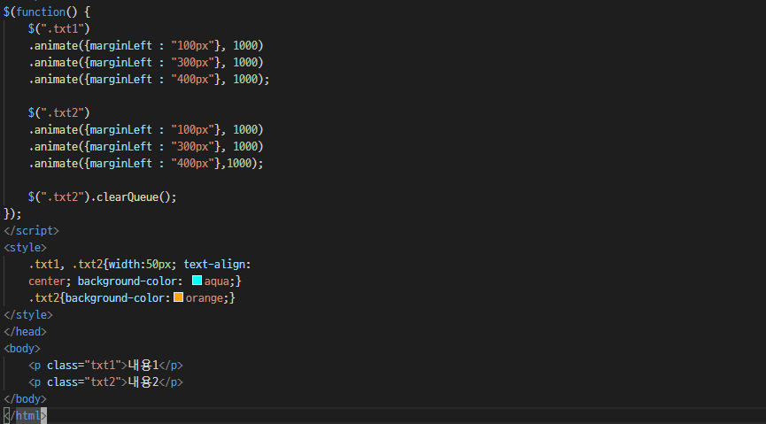Click the orange color swatch

coord(178,297)
